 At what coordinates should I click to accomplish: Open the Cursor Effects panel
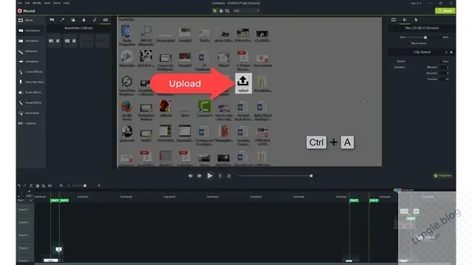click(30, 72)
